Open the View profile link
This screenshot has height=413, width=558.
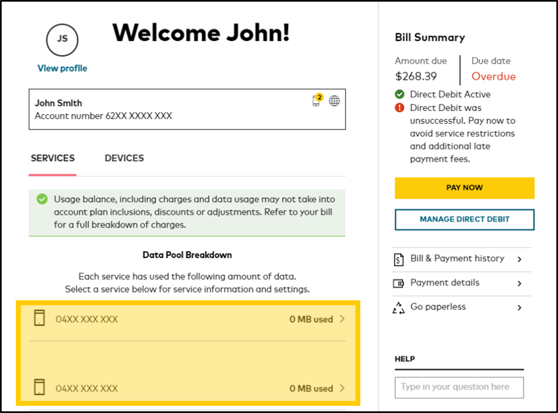click(x=62, y=68)
